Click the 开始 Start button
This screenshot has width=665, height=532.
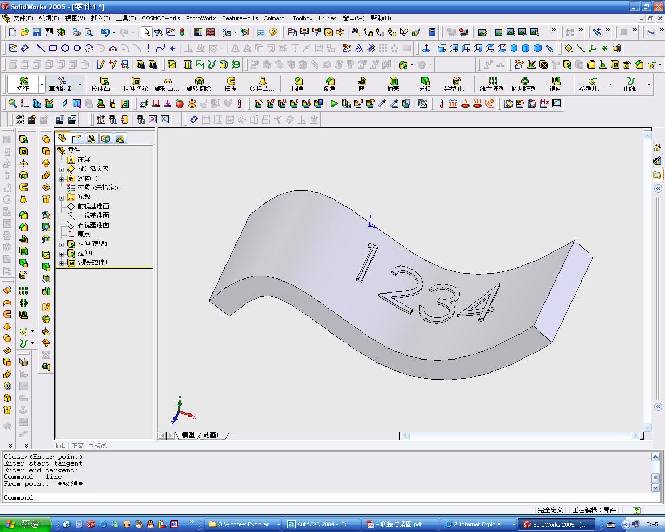(25, 524)
